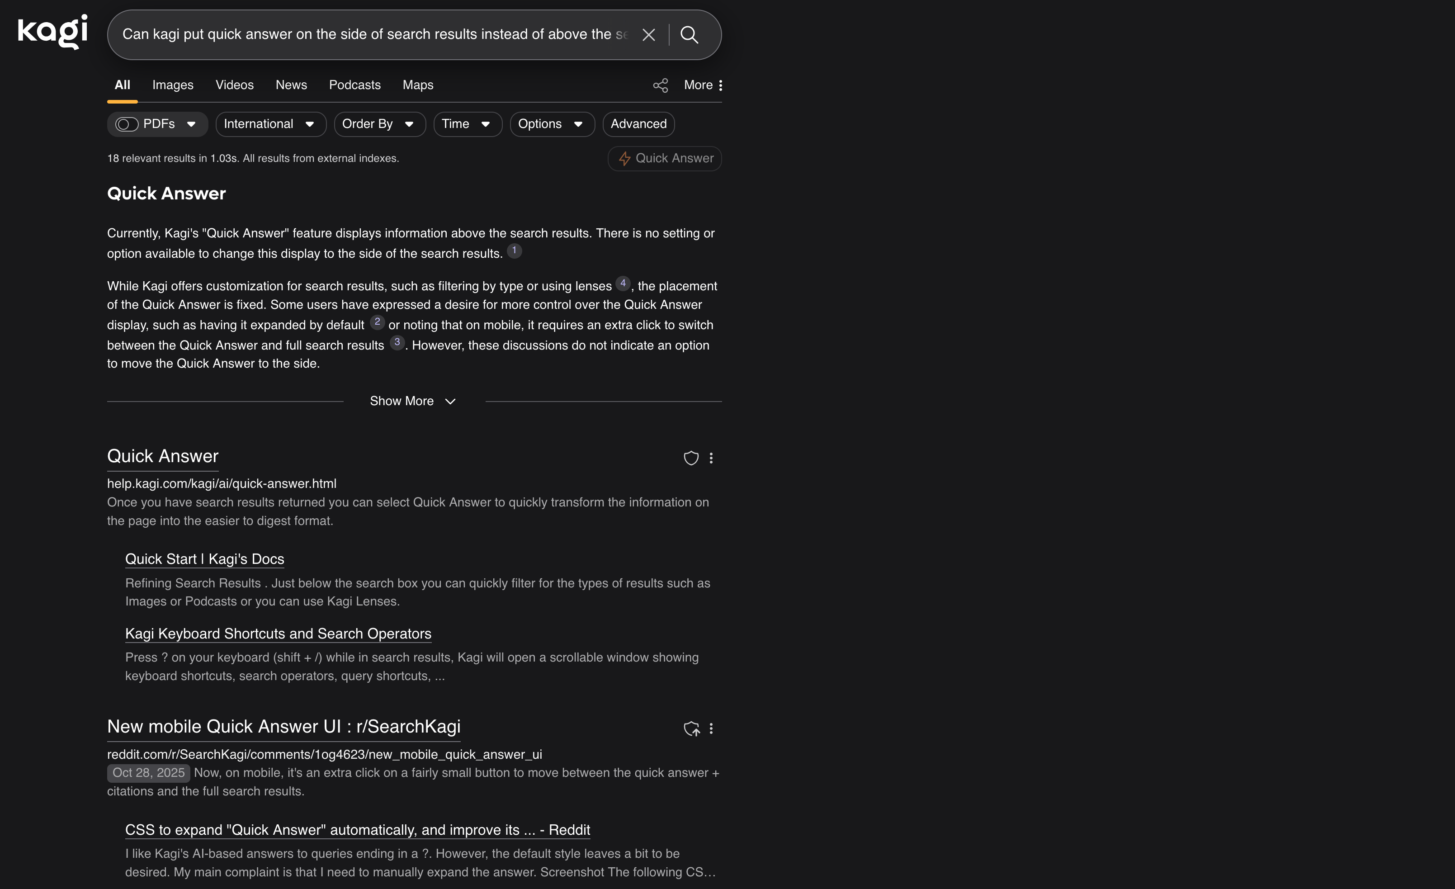This screenshot has width=1455, height=889.
Task: Toggle the PDFs switch on
Action: click(x=126, y=124)
